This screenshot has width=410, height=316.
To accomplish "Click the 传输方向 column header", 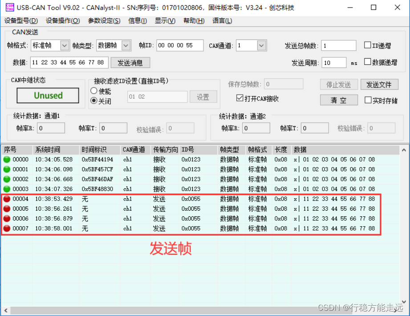I will coord(165,150).
